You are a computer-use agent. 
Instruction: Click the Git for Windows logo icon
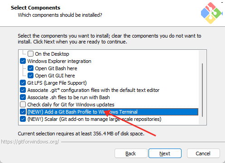pyautogui.click(x=211, y=13)
